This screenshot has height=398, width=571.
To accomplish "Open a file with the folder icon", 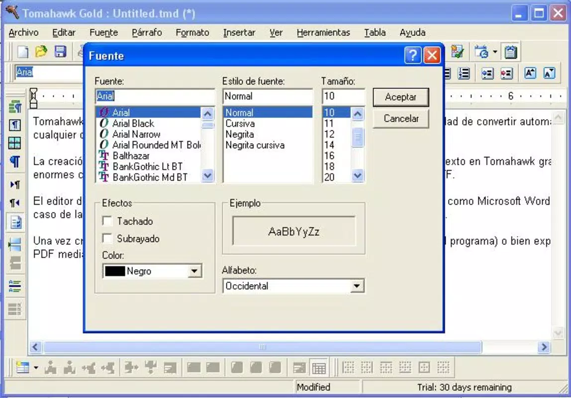I will click(41, 52).
